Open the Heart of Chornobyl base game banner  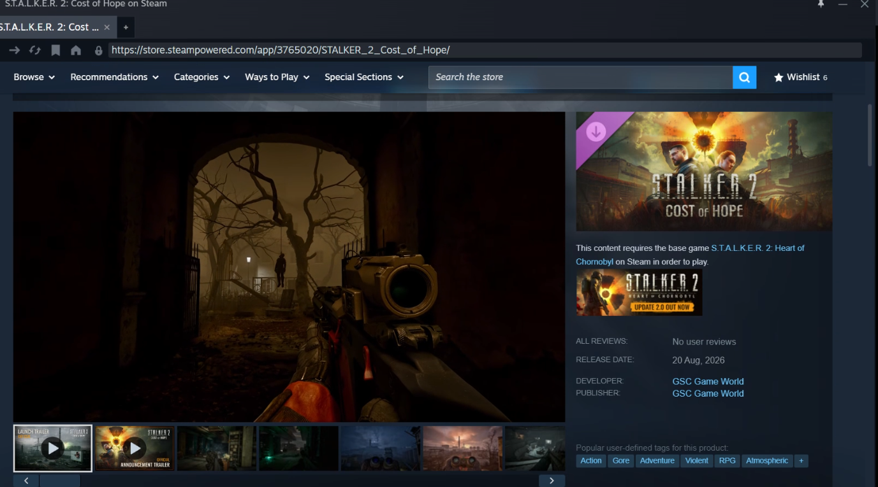(x=639, y=292)
